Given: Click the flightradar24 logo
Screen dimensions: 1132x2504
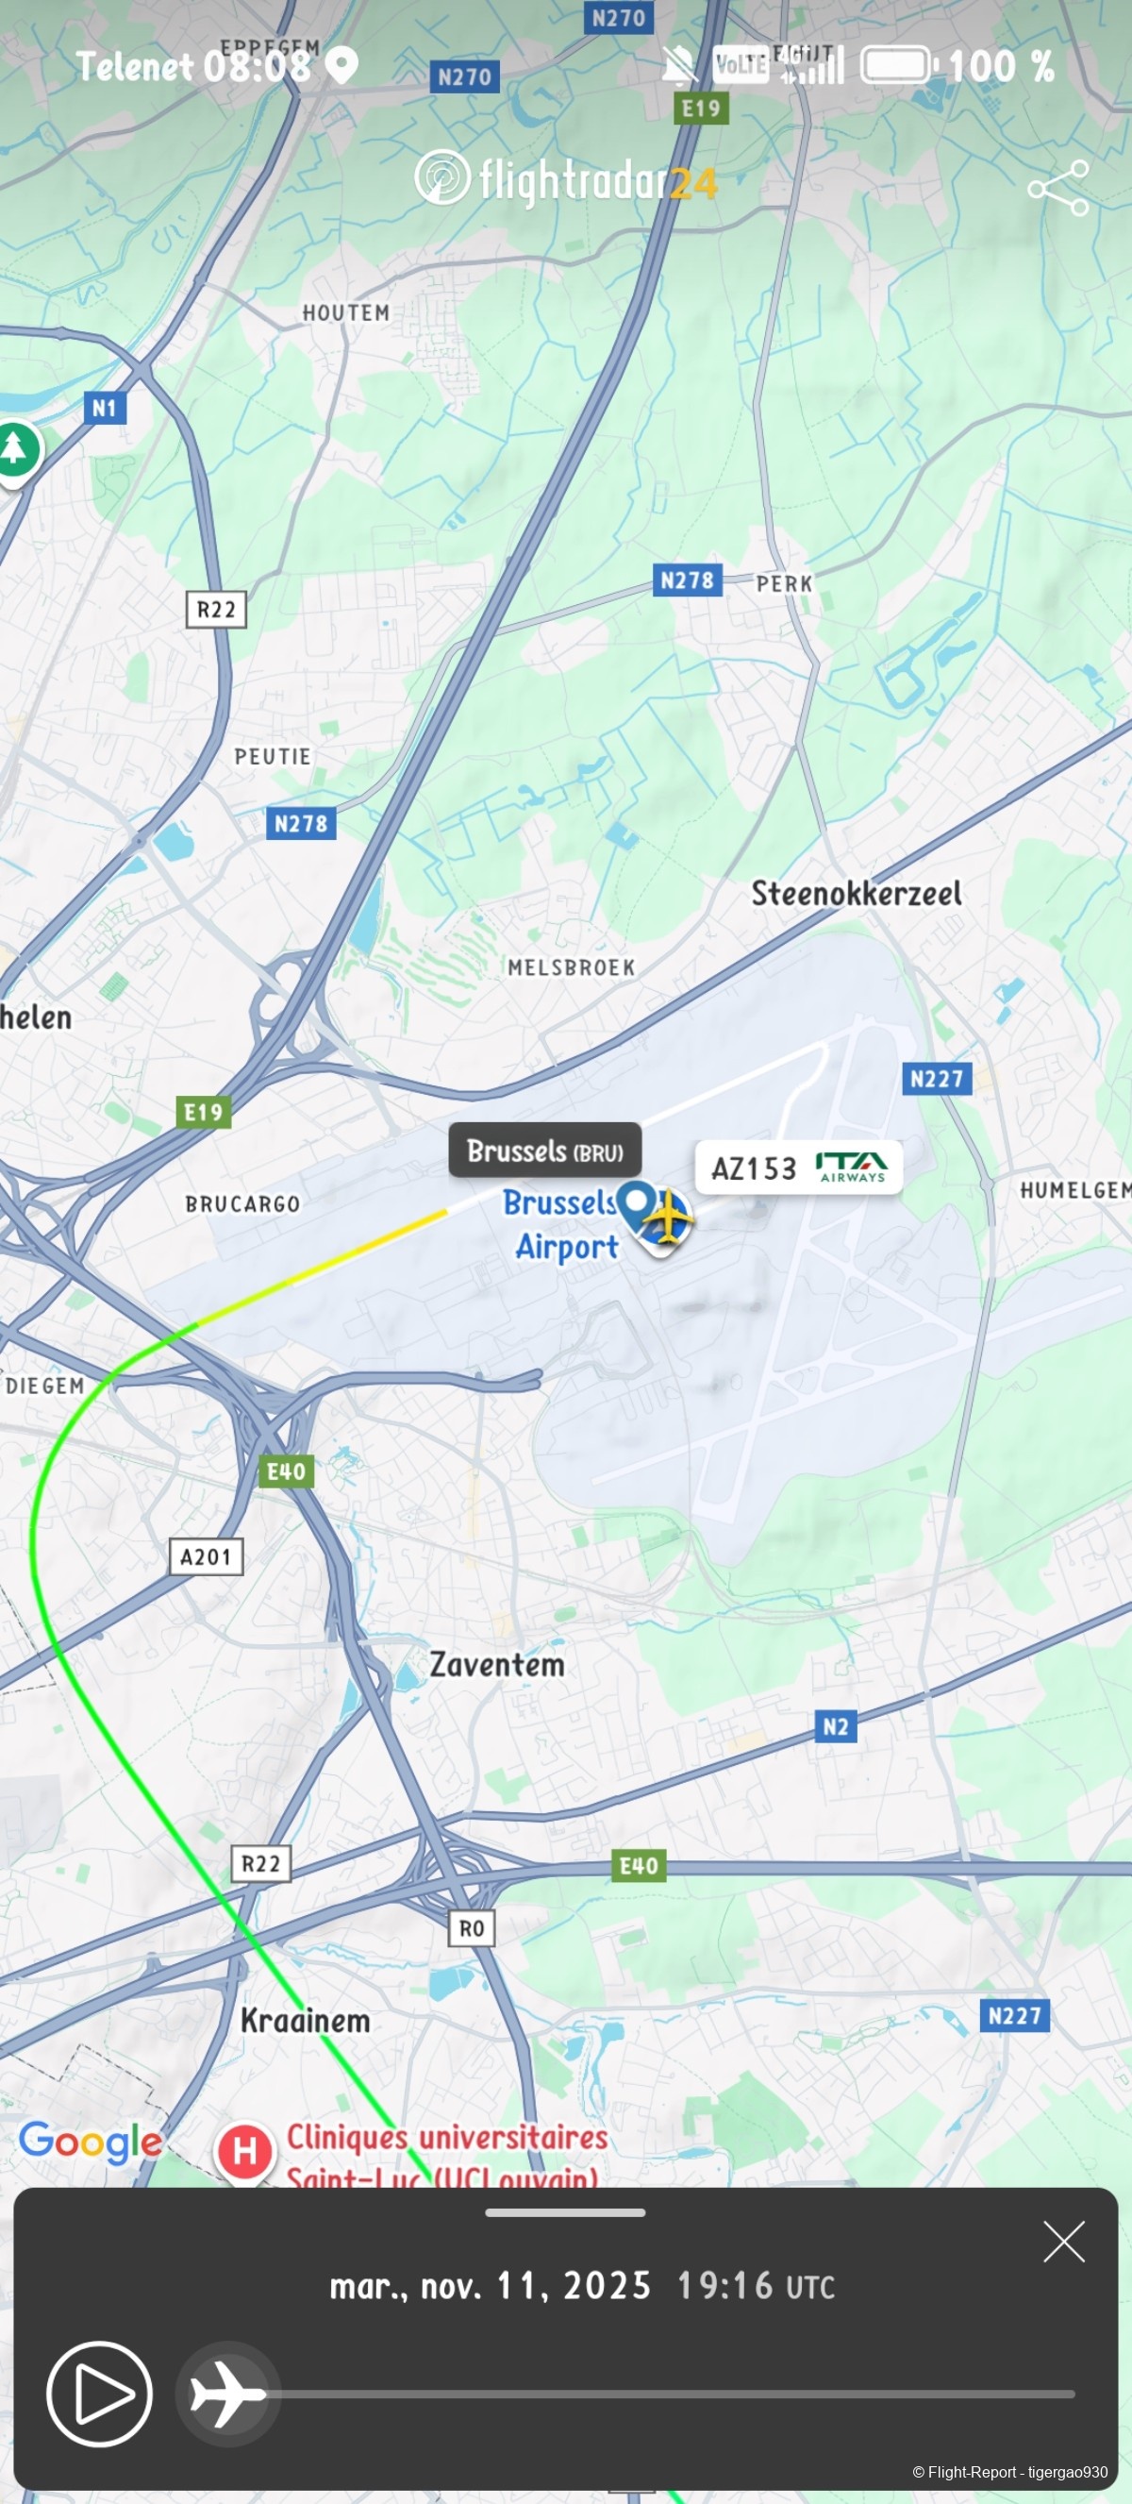Looking at the screenshot, I should 567,180.
